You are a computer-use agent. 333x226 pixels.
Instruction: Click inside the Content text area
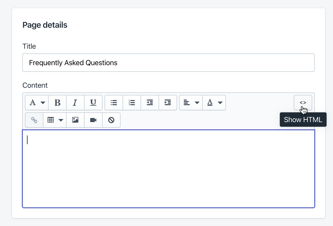point(169,169)
